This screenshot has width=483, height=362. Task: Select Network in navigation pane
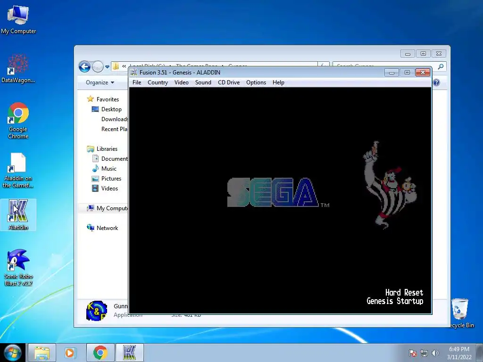(x=107, y=228)
